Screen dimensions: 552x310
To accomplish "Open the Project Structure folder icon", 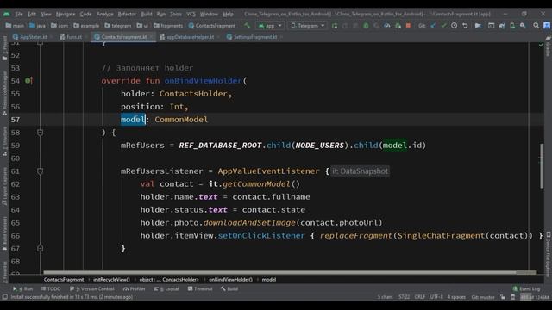I will pyautogui.click(x=478, y=26).
